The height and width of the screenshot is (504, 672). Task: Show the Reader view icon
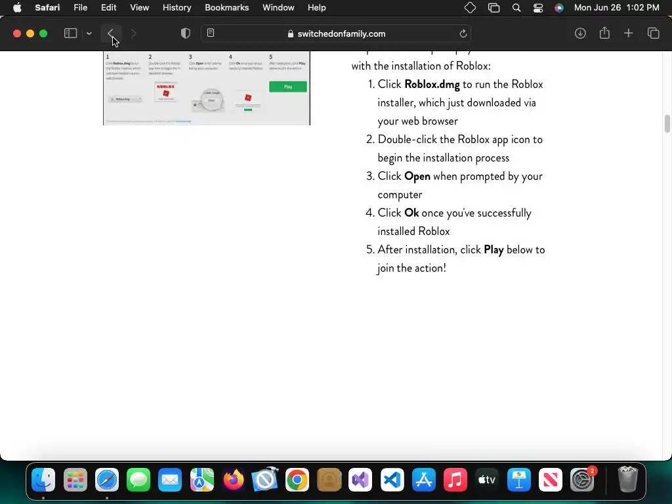pos(211,33)
